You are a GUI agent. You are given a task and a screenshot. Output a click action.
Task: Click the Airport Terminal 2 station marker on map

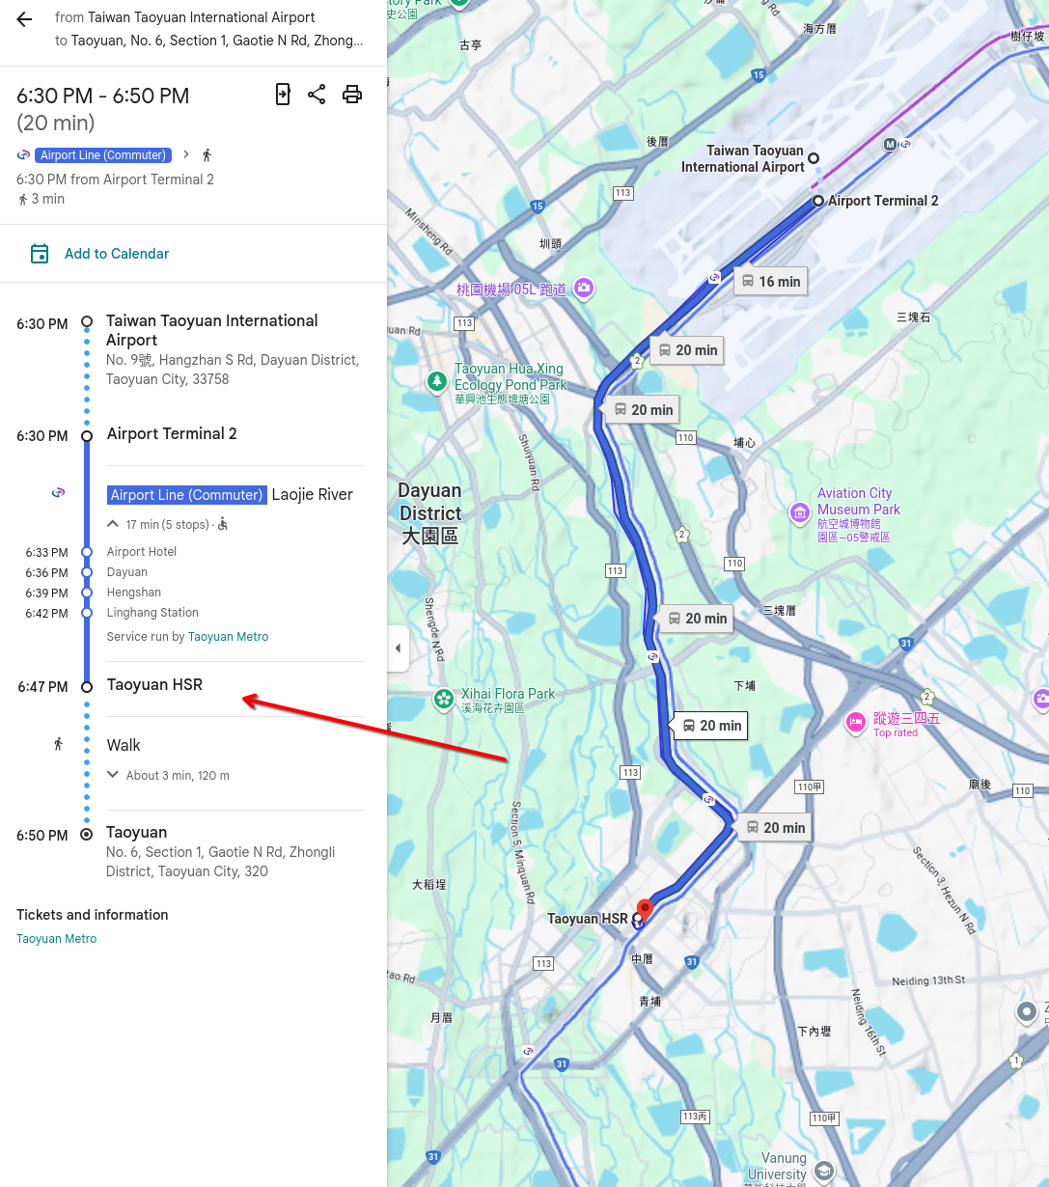click(x=818, y=201)
